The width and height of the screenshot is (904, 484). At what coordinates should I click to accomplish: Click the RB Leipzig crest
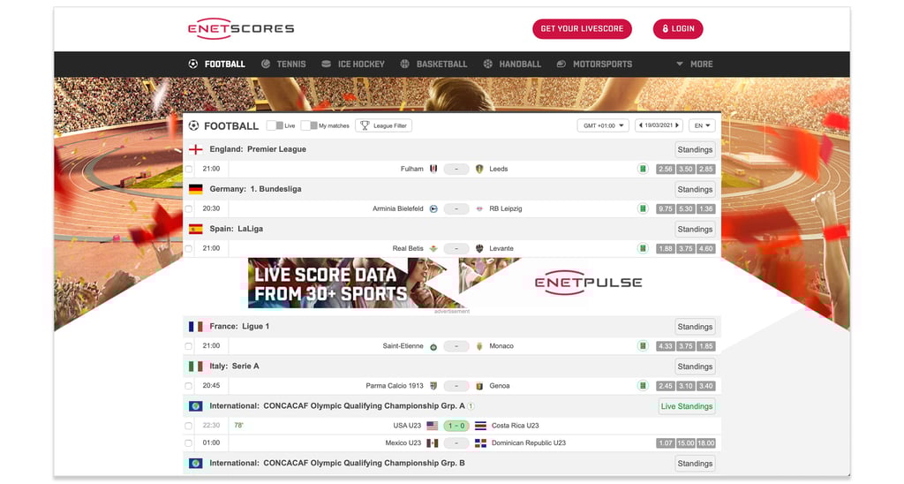point(479,208)
